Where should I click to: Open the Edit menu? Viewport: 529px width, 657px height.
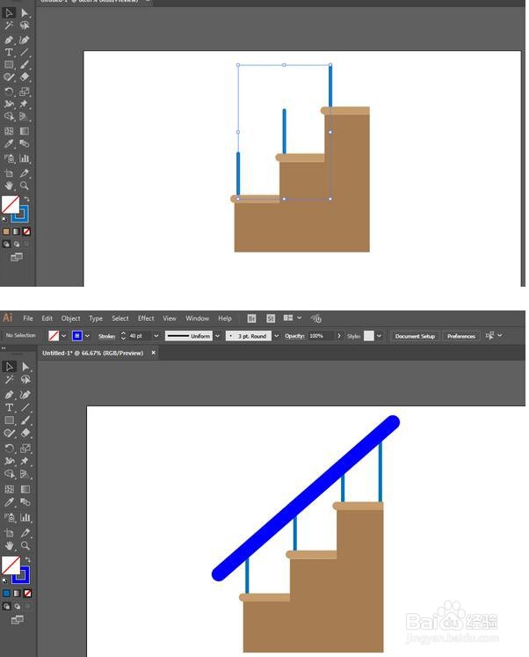(47, 318)
